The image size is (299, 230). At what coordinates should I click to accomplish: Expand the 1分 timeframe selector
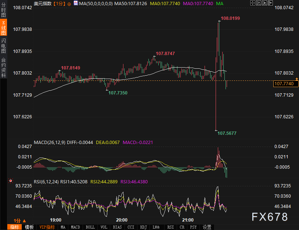[19, 220]
